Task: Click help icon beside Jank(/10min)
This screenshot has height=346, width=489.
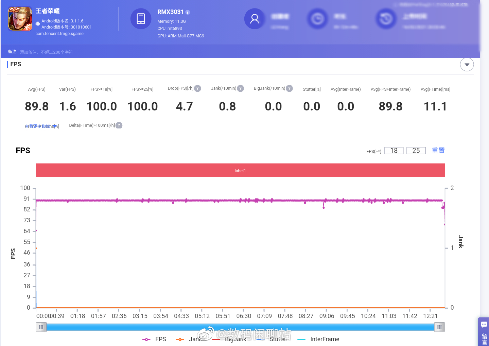Action: click(x=240, y=88)
